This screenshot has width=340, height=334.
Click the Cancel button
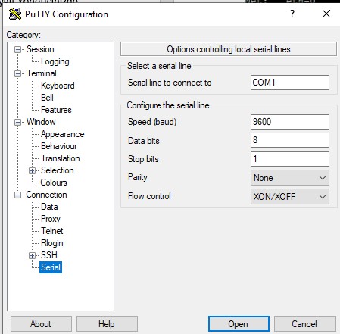(305, 324)
